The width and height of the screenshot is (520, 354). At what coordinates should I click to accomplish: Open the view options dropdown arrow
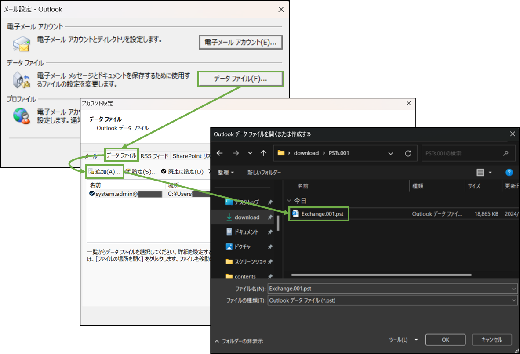pos(490,172)
